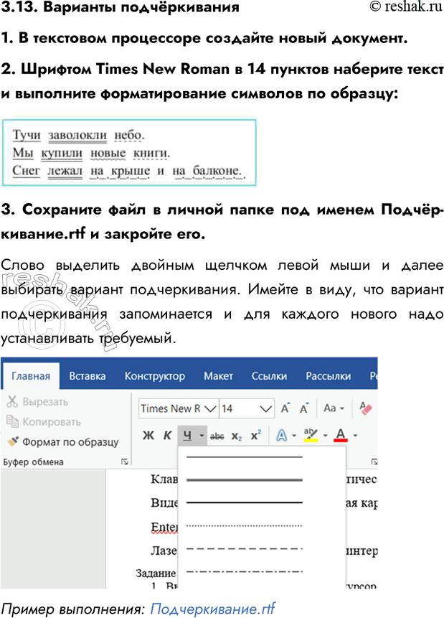Click the clear formatting eraser icon

[x=366, y=408]
